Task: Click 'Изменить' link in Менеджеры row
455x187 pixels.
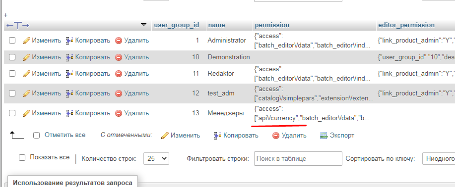Action: pos(47,113)
